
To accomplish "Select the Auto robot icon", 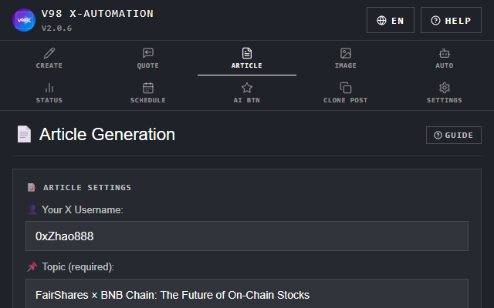I will click(x=445, y=53).
